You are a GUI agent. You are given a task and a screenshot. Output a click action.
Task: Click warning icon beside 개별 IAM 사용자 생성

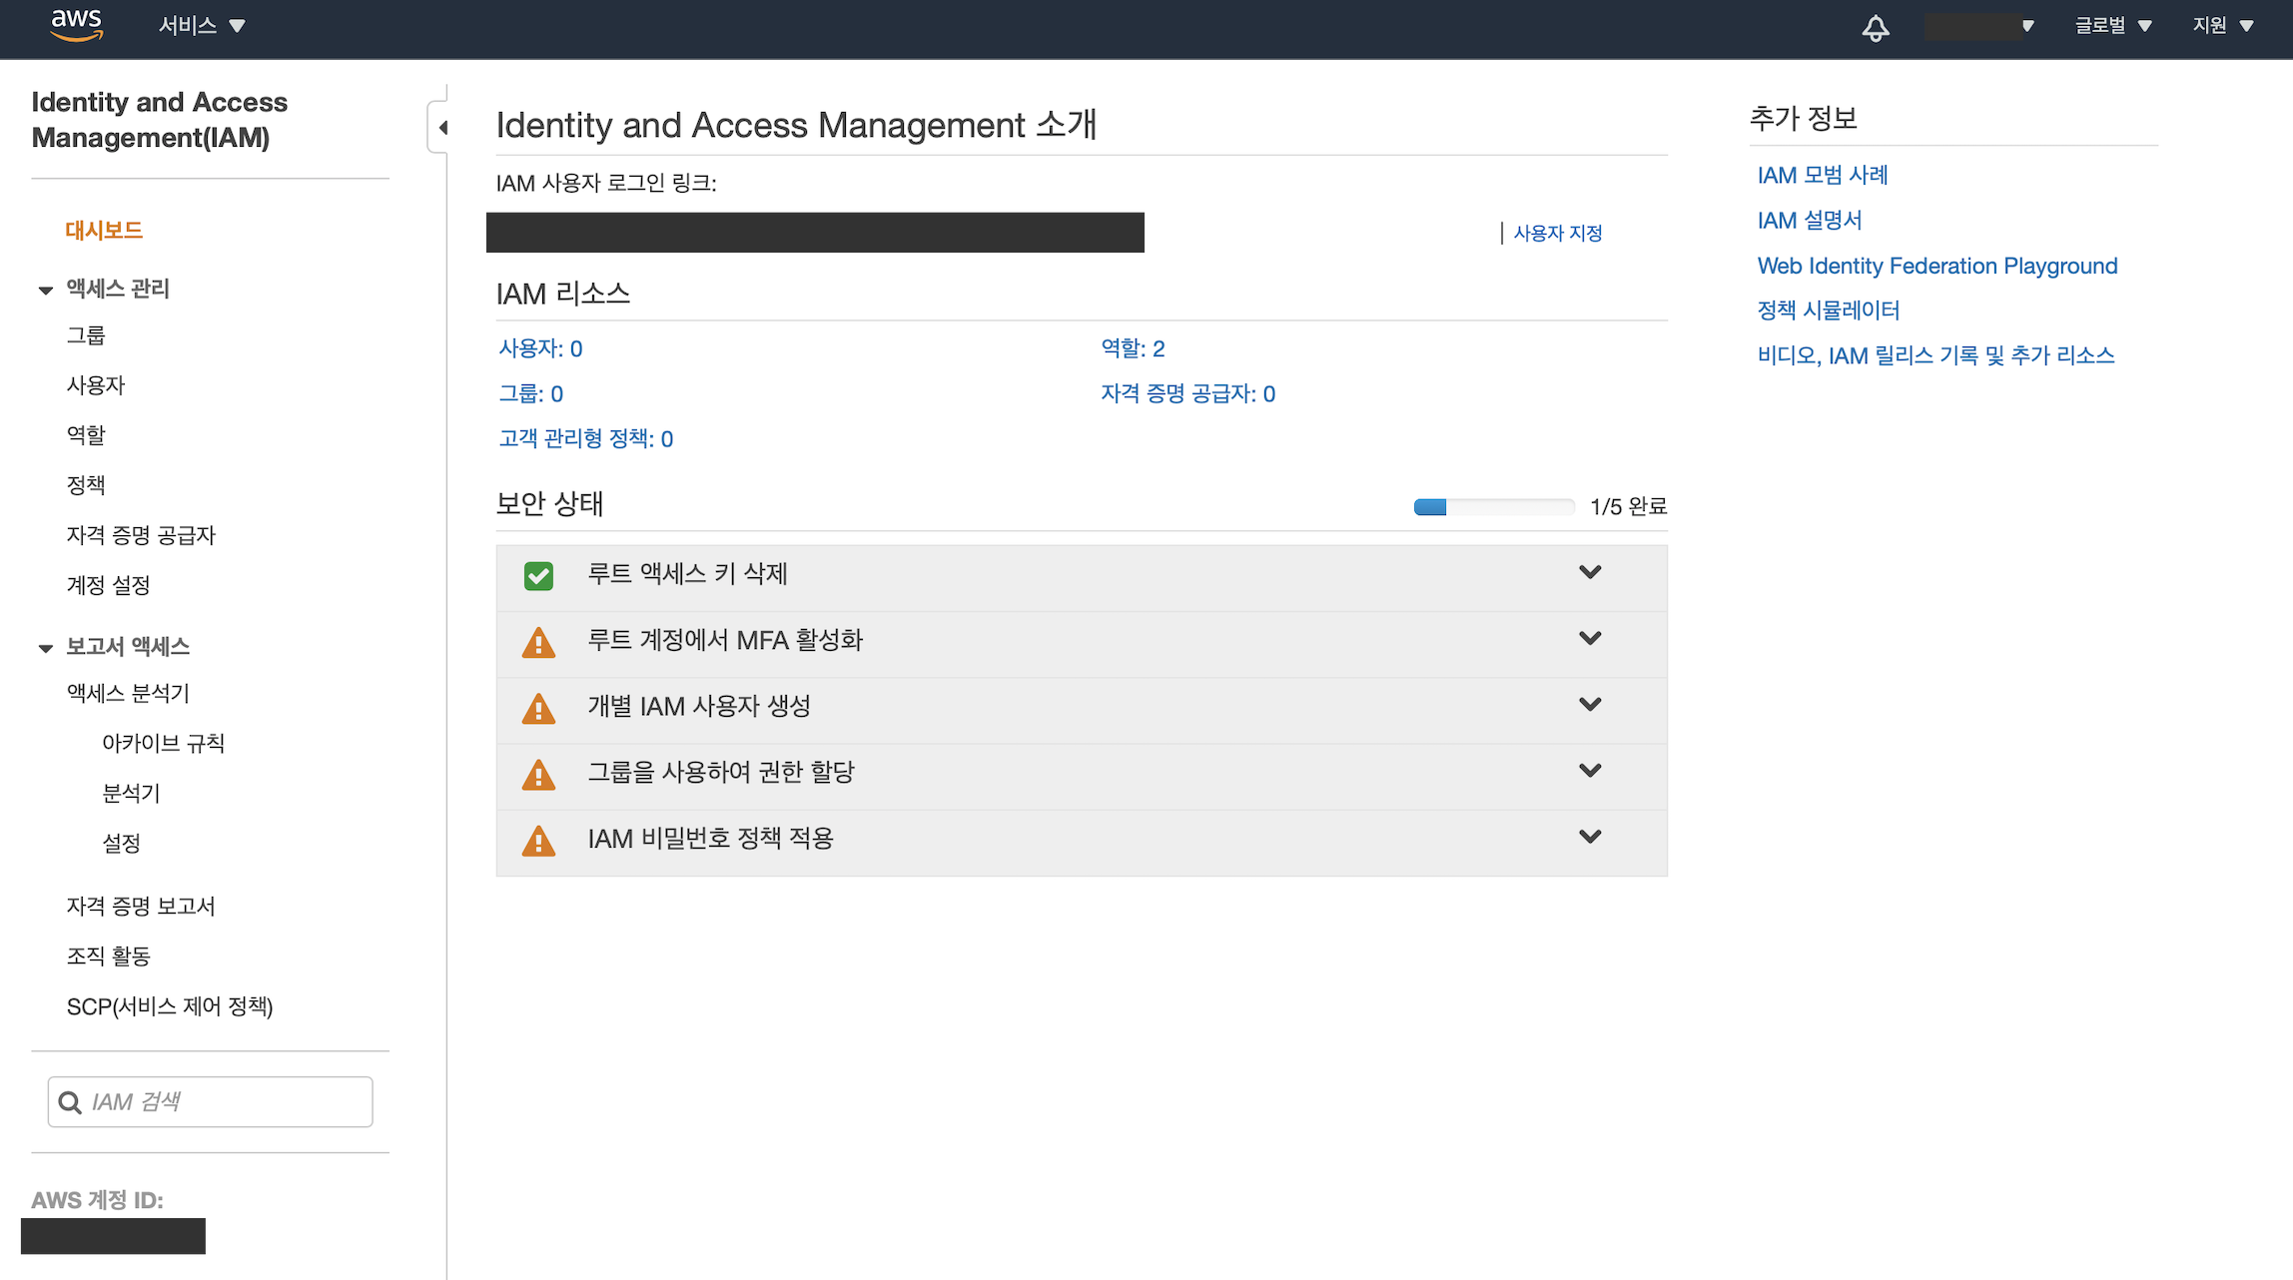(x=538, y=708)
